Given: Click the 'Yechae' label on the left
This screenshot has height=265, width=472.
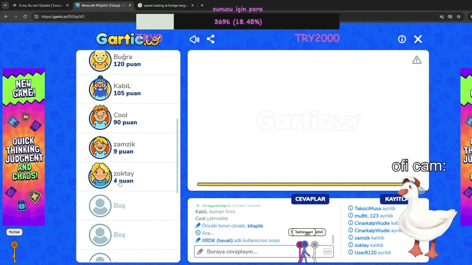Looking at the screenshot, I should pos(14,232).
